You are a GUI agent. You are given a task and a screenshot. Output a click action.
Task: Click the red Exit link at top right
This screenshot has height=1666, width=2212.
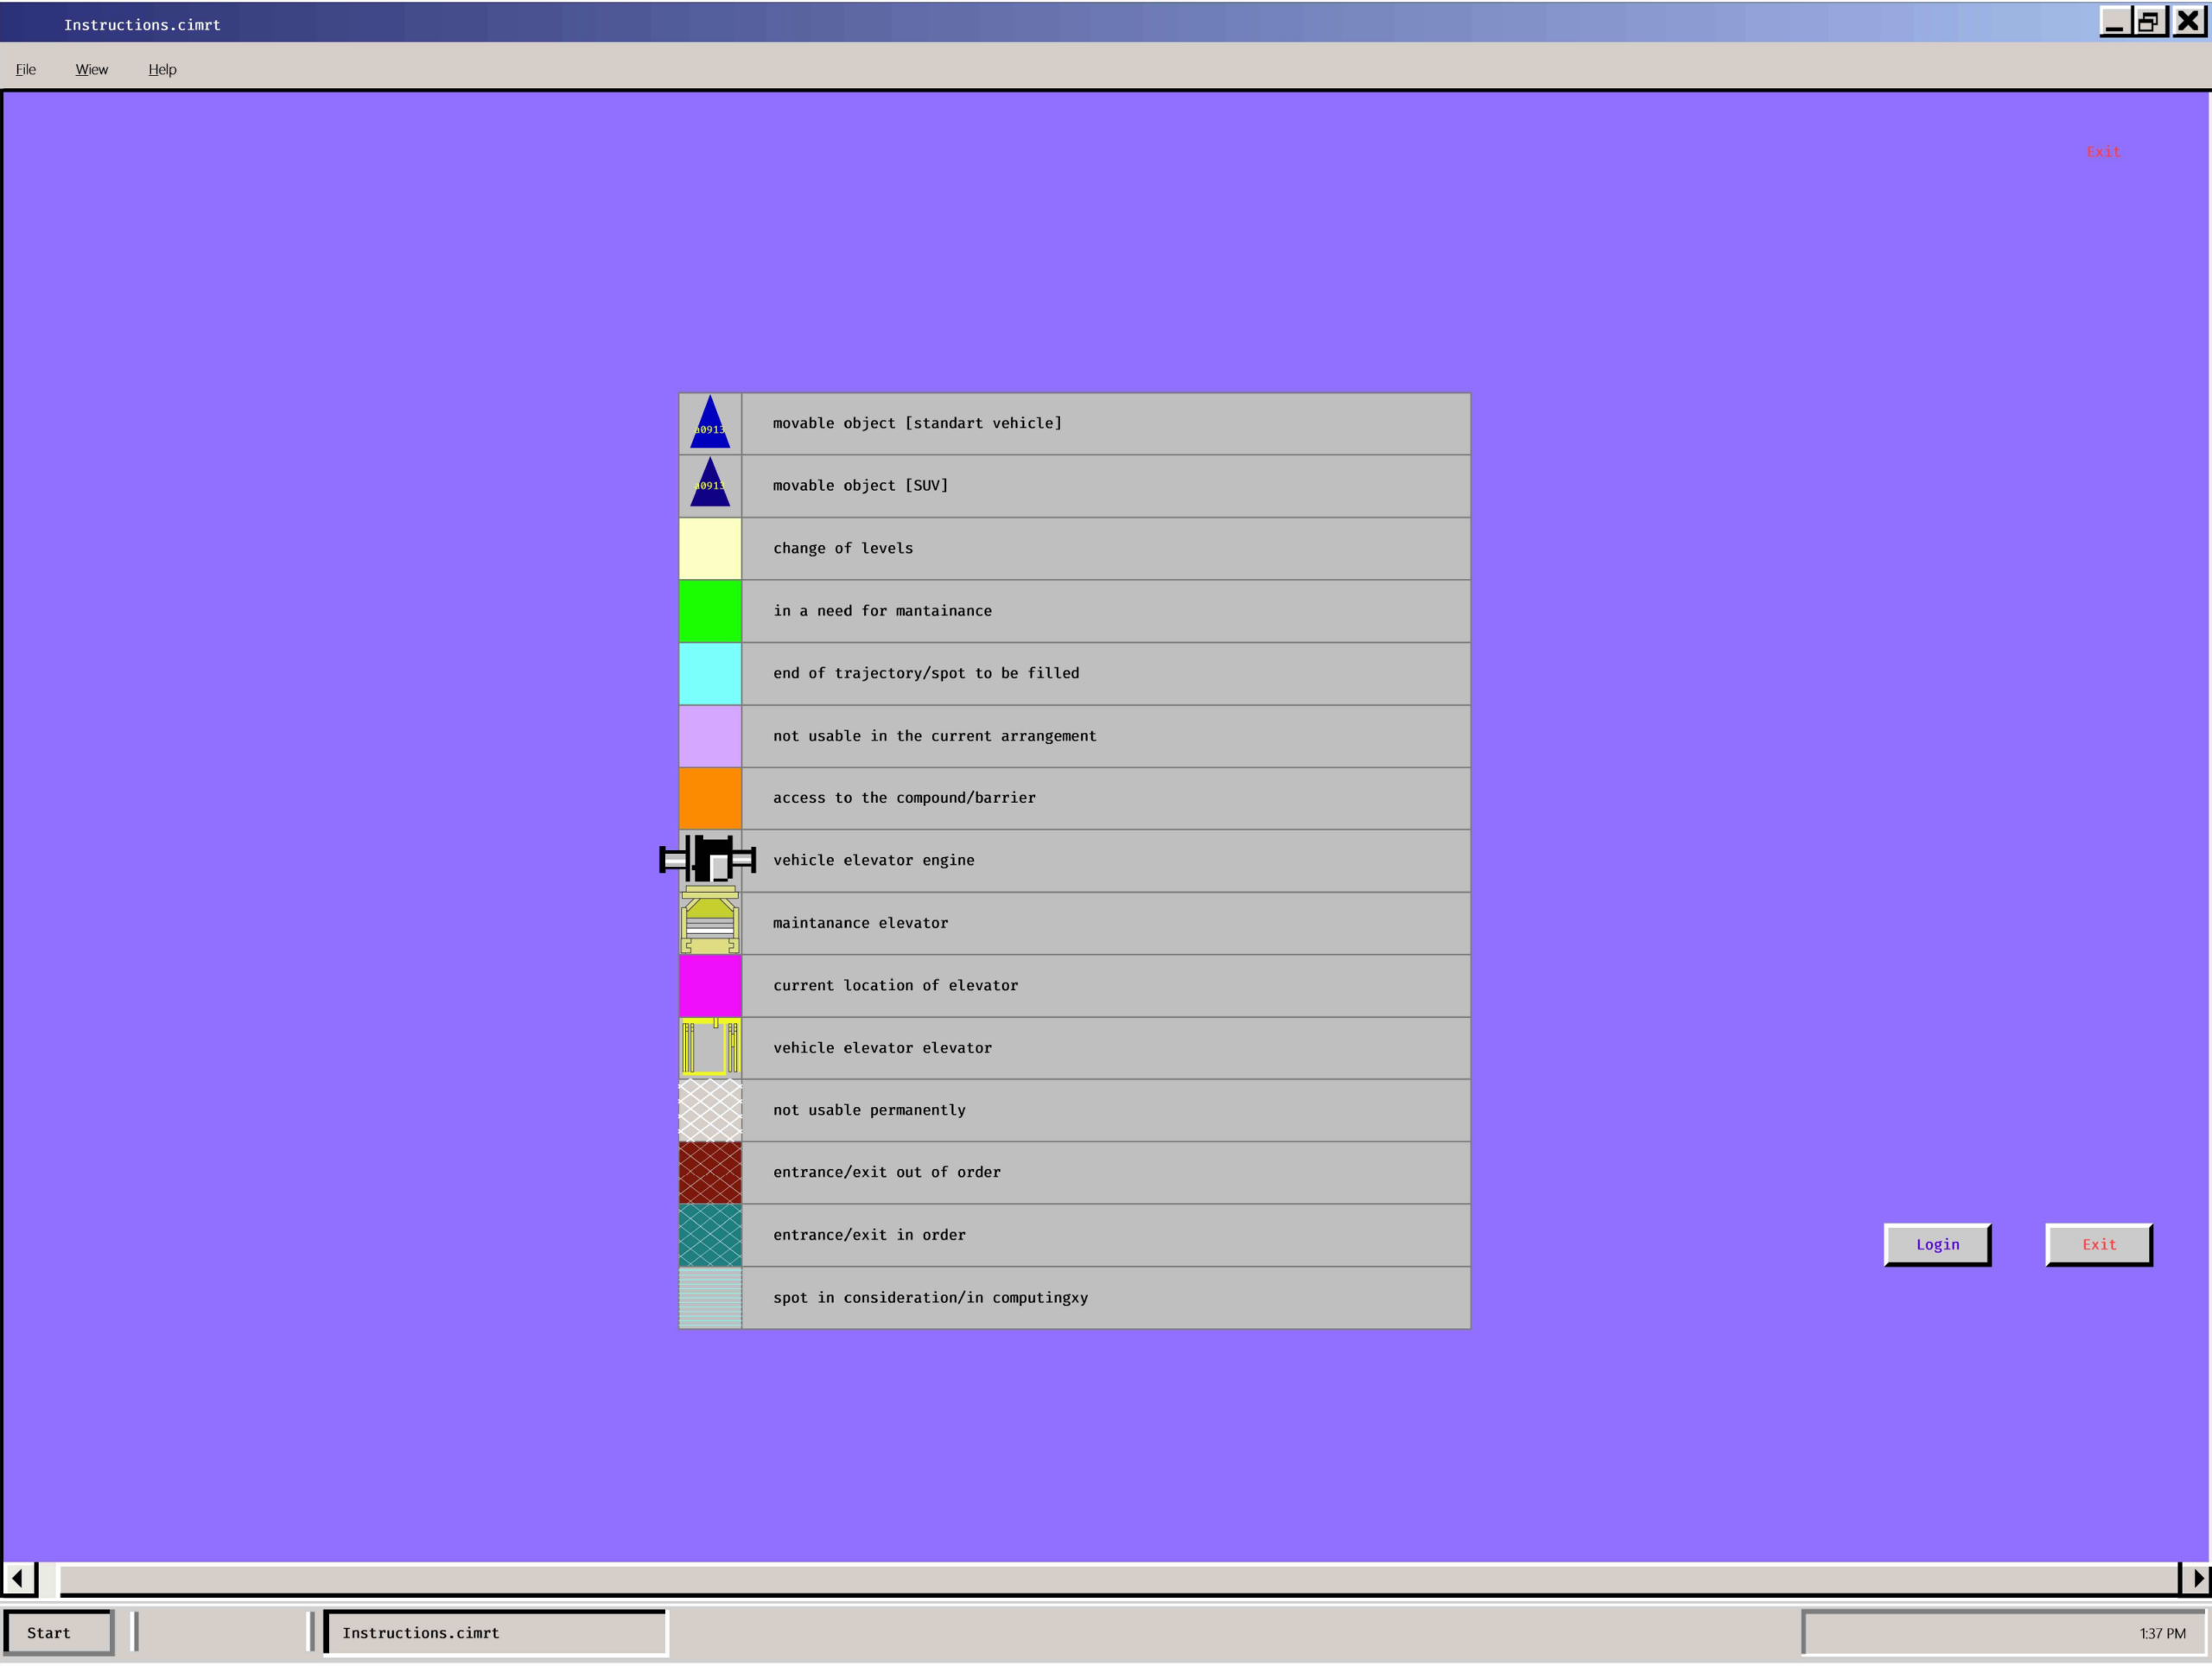2103,152
